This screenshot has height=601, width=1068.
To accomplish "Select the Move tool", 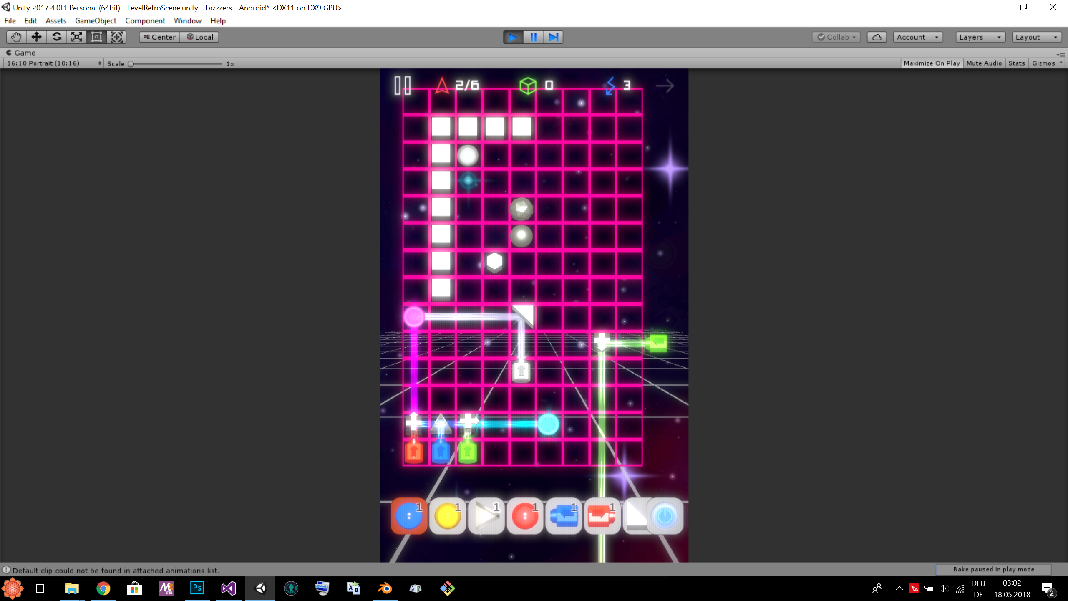I will tap(36, 37).
